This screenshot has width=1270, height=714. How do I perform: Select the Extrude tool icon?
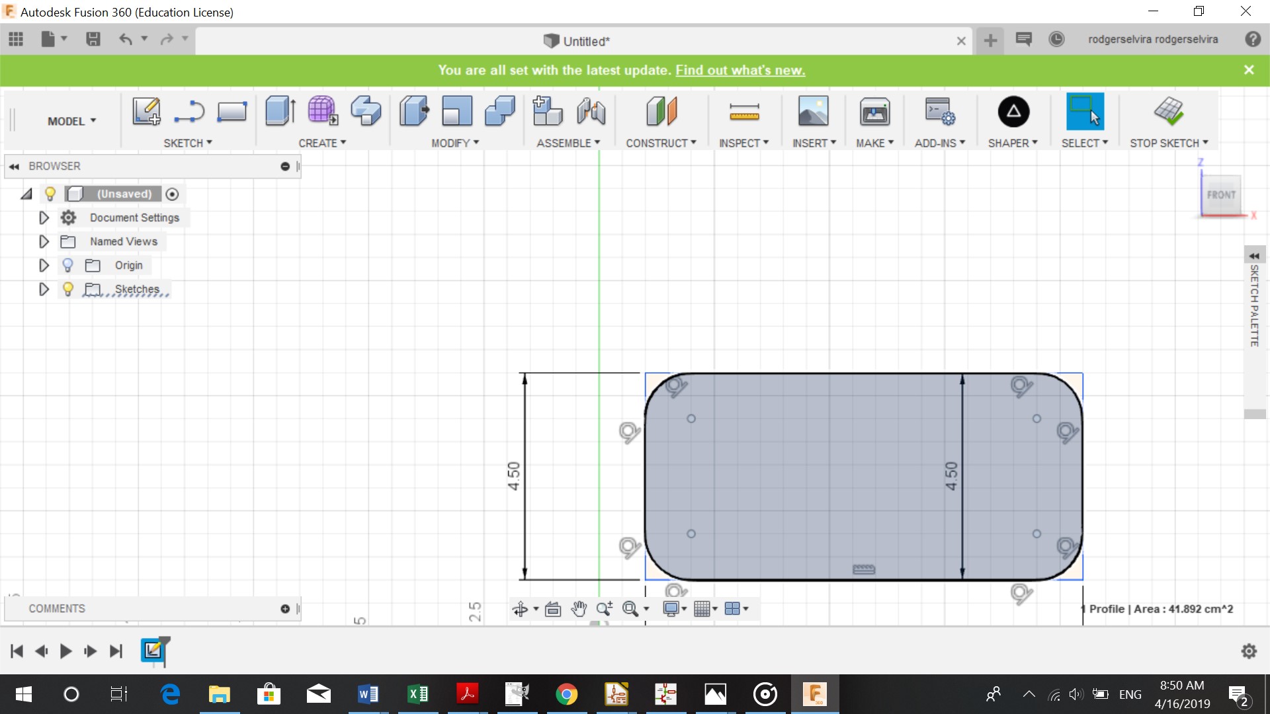280,110
